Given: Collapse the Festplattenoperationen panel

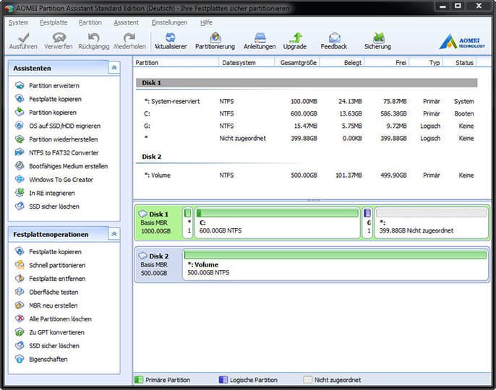Looking at the screenshot, I should (x=114, y=234).
